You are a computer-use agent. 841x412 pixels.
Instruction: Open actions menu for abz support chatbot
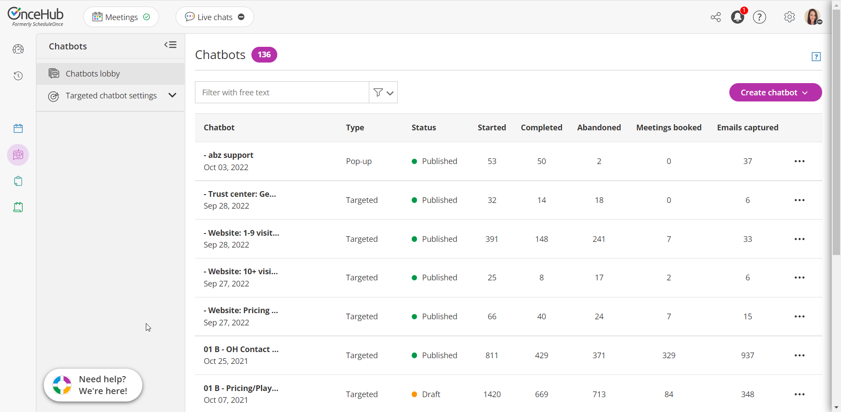click(x=799, y=161)
